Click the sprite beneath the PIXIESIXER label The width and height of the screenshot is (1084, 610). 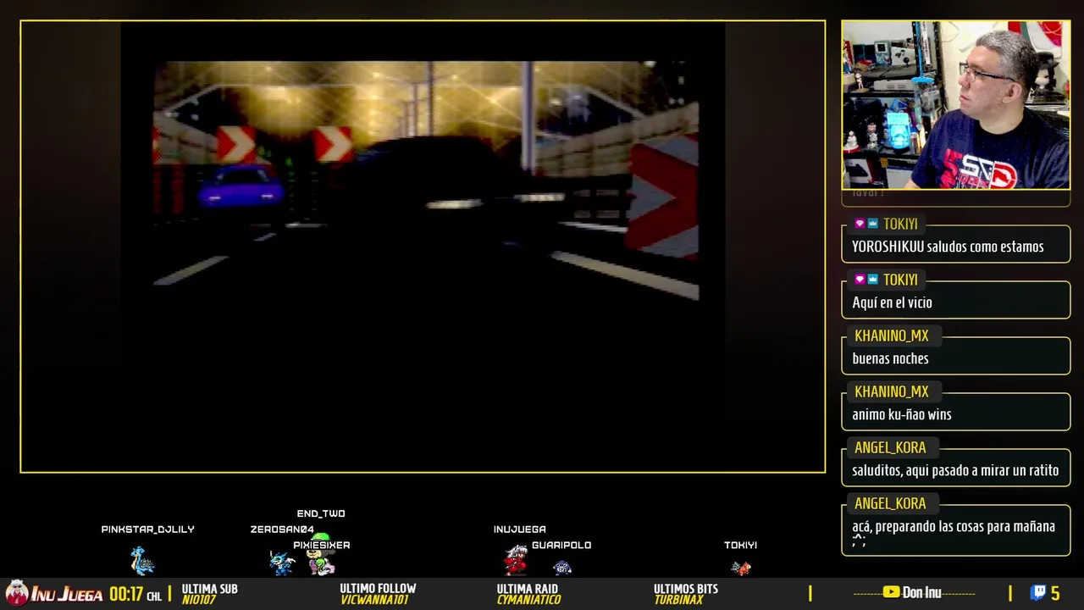[x=321, y=563]
